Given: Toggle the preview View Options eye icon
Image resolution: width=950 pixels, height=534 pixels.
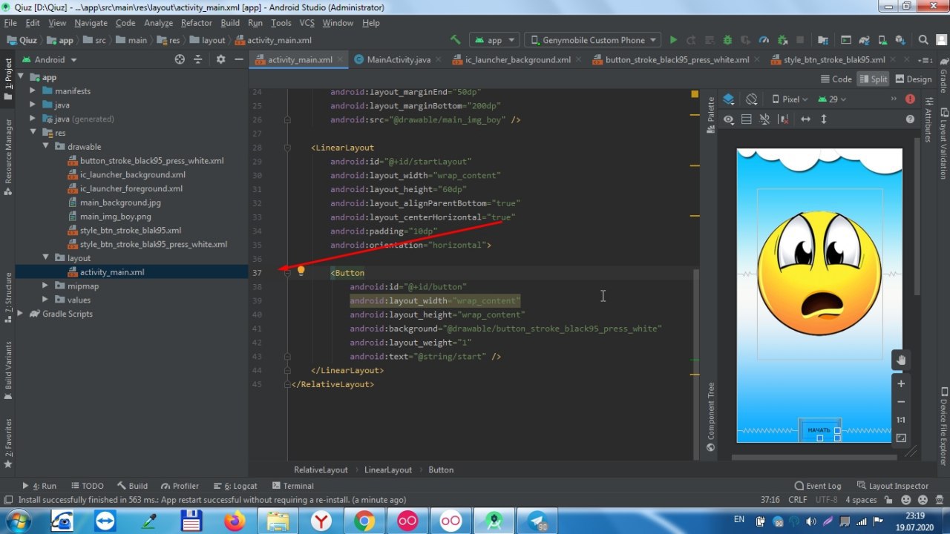Looking at the screenshot, I should coord(729,119).
